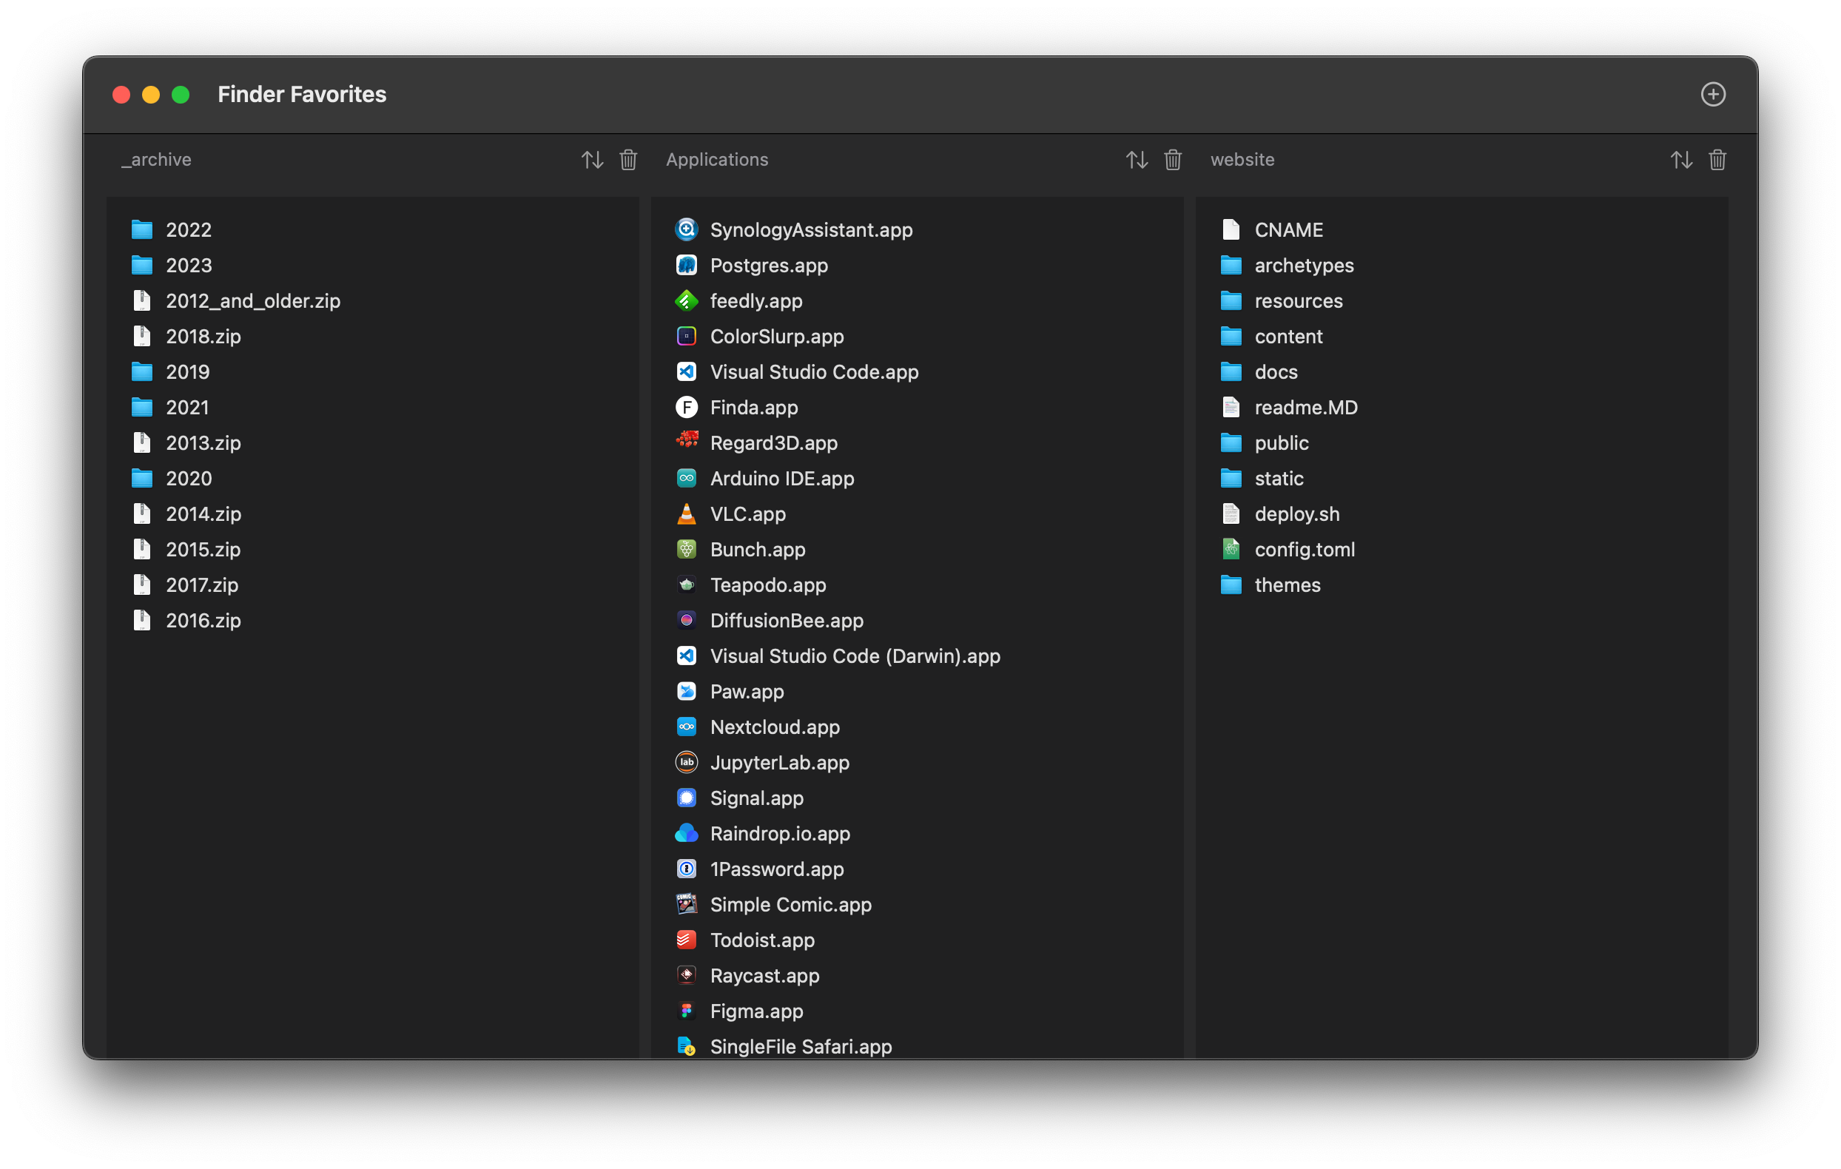This screenshot has height=1169, width=1841.
Task: Open the VLC.app media player icon
Action: (x=687, y=513)
